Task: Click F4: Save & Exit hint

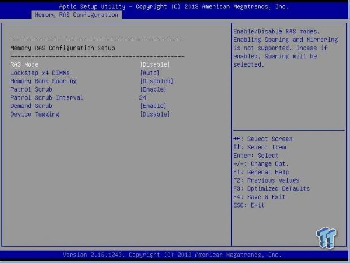Action: point(259,197)
